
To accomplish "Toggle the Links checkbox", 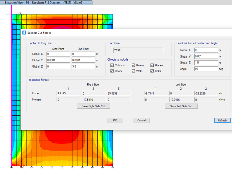I will [152, 71].
